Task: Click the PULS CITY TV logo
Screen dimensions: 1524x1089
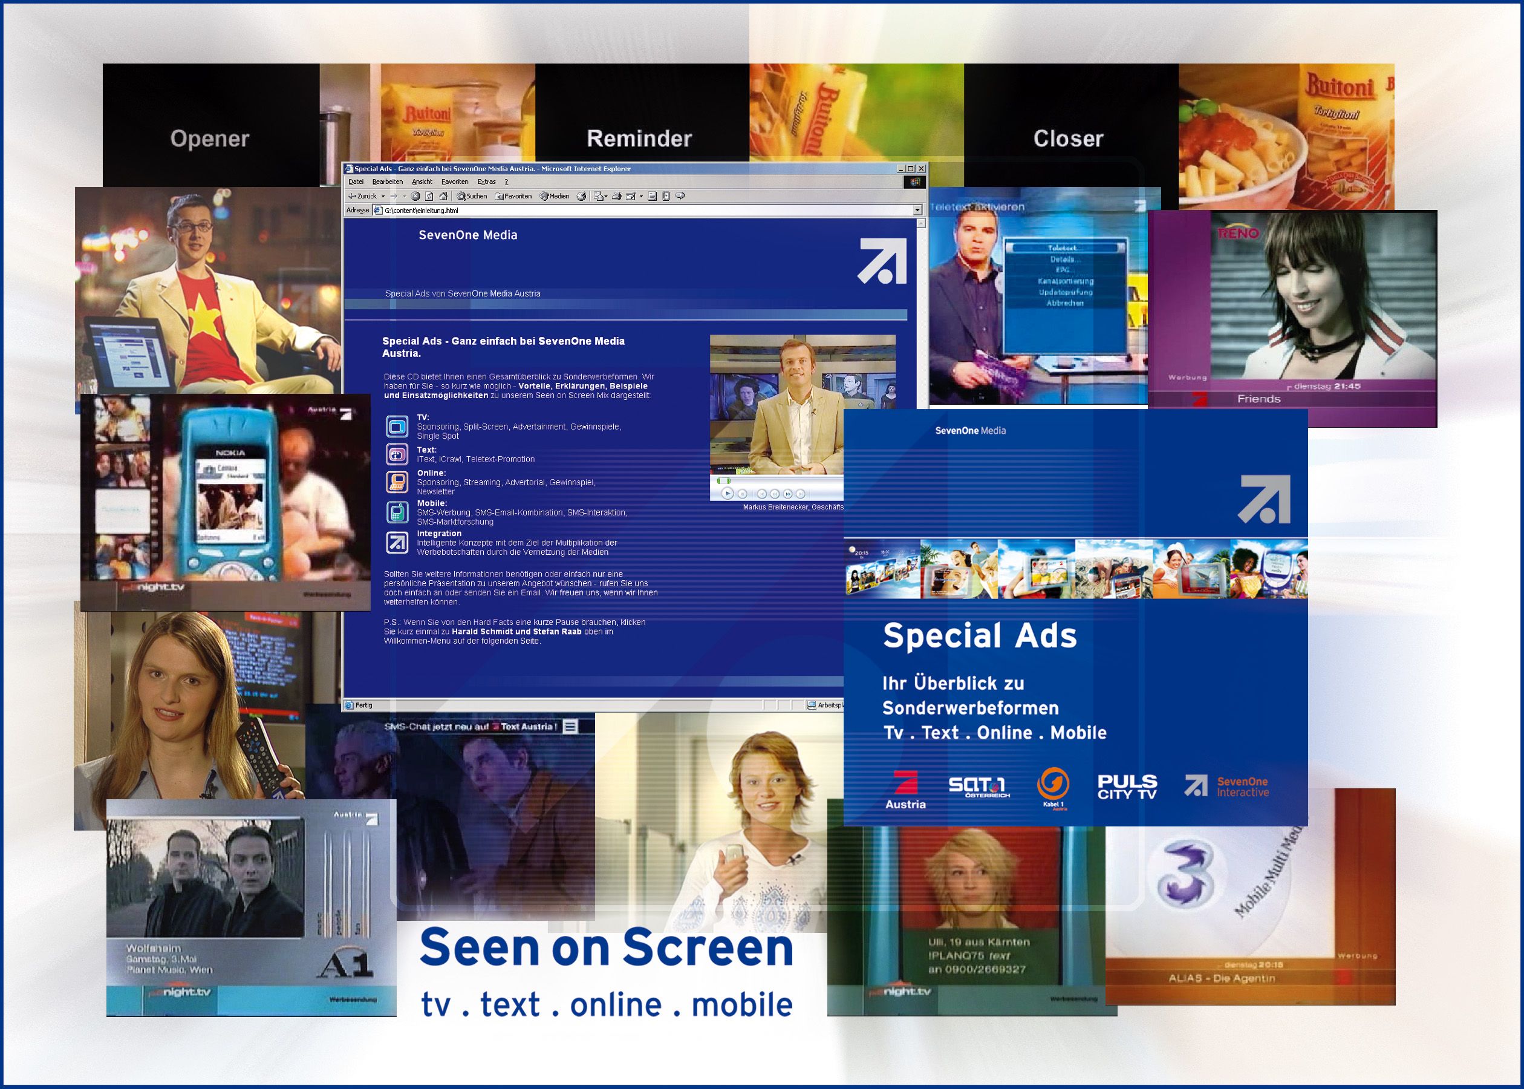Action: pos(1127,786)
